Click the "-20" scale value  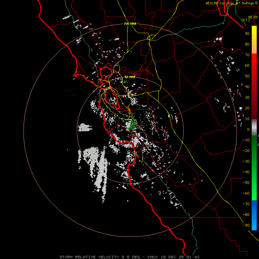[x=246, y=151]
